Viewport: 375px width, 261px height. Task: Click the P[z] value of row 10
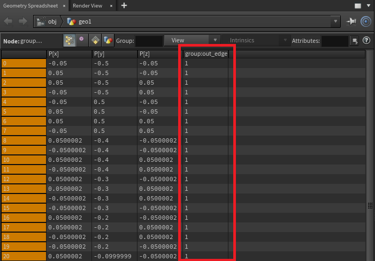point(156,160)
